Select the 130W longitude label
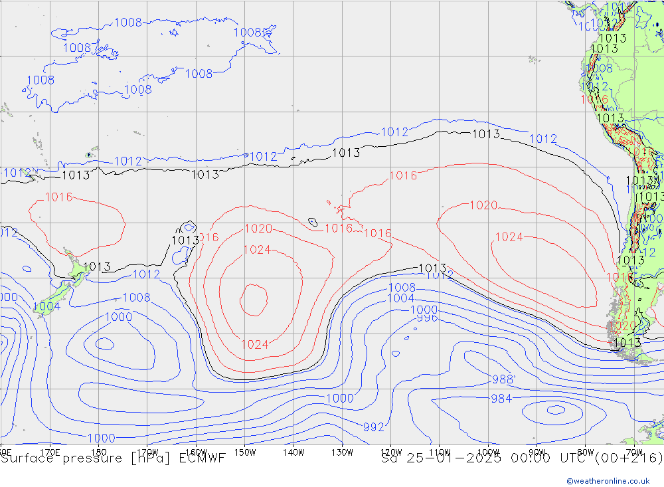Screen dimensions: 664x487 pos(342,452)
